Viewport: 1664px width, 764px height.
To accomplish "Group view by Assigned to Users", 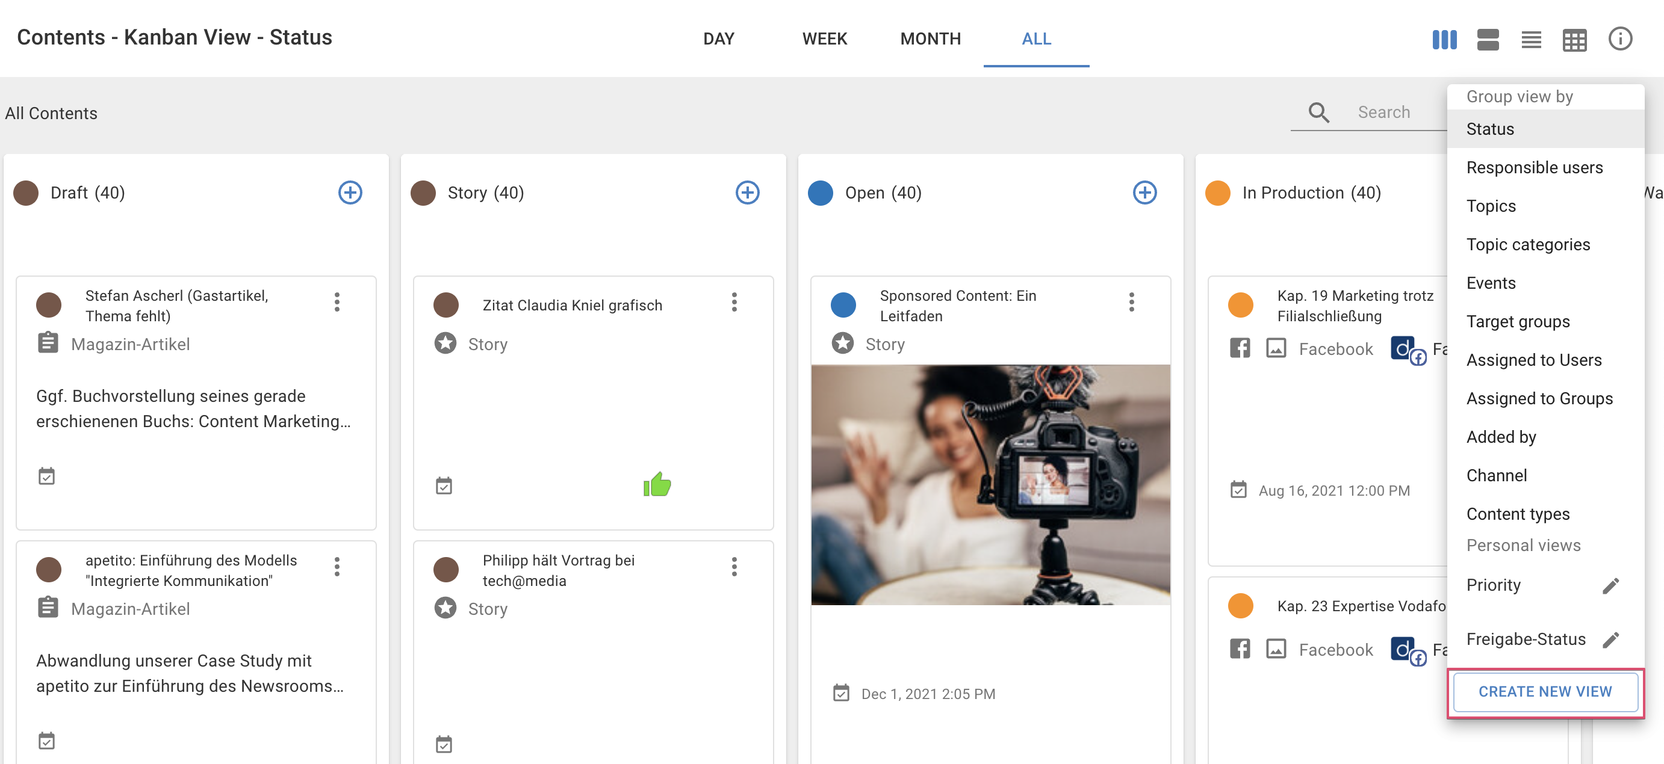I will (x=1545, y=360).
